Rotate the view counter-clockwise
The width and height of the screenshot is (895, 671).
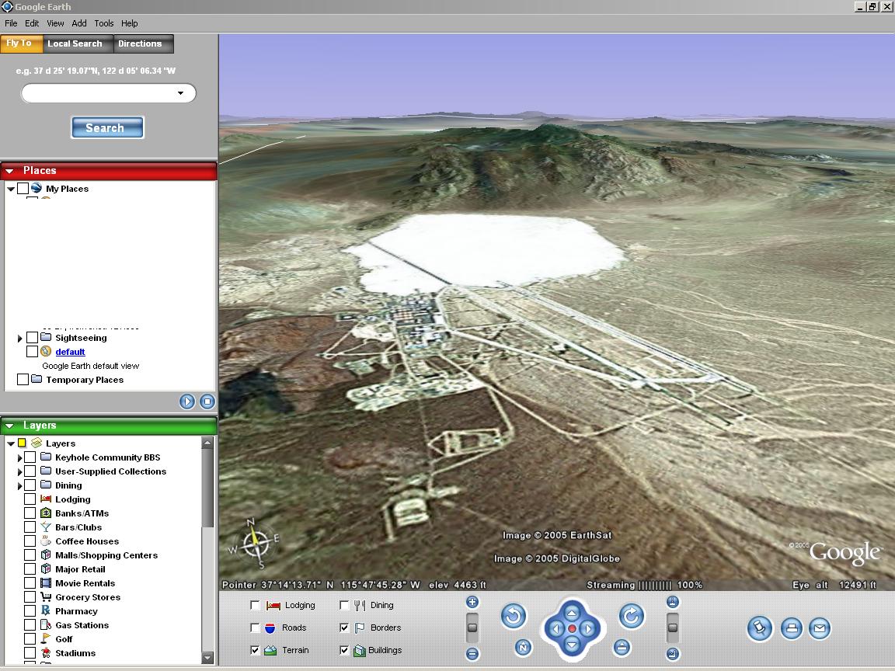tap(513, 616)
